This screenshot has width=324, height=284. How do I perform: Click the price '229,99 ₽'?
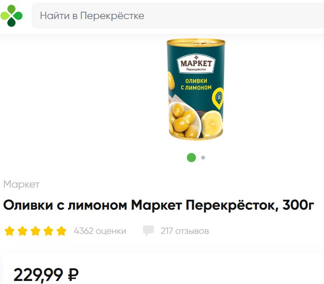(46, 274)
